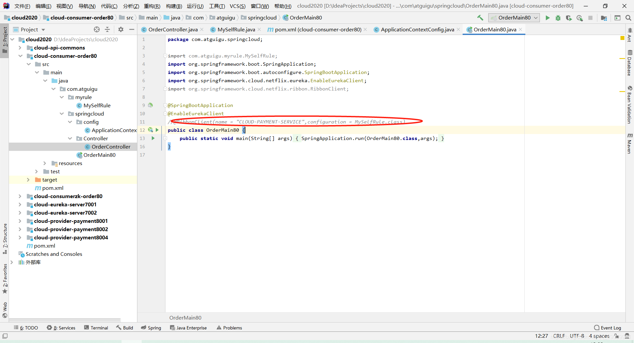Expand the cloud-api-commons module

pyautogui.click(x=20, y=48)
